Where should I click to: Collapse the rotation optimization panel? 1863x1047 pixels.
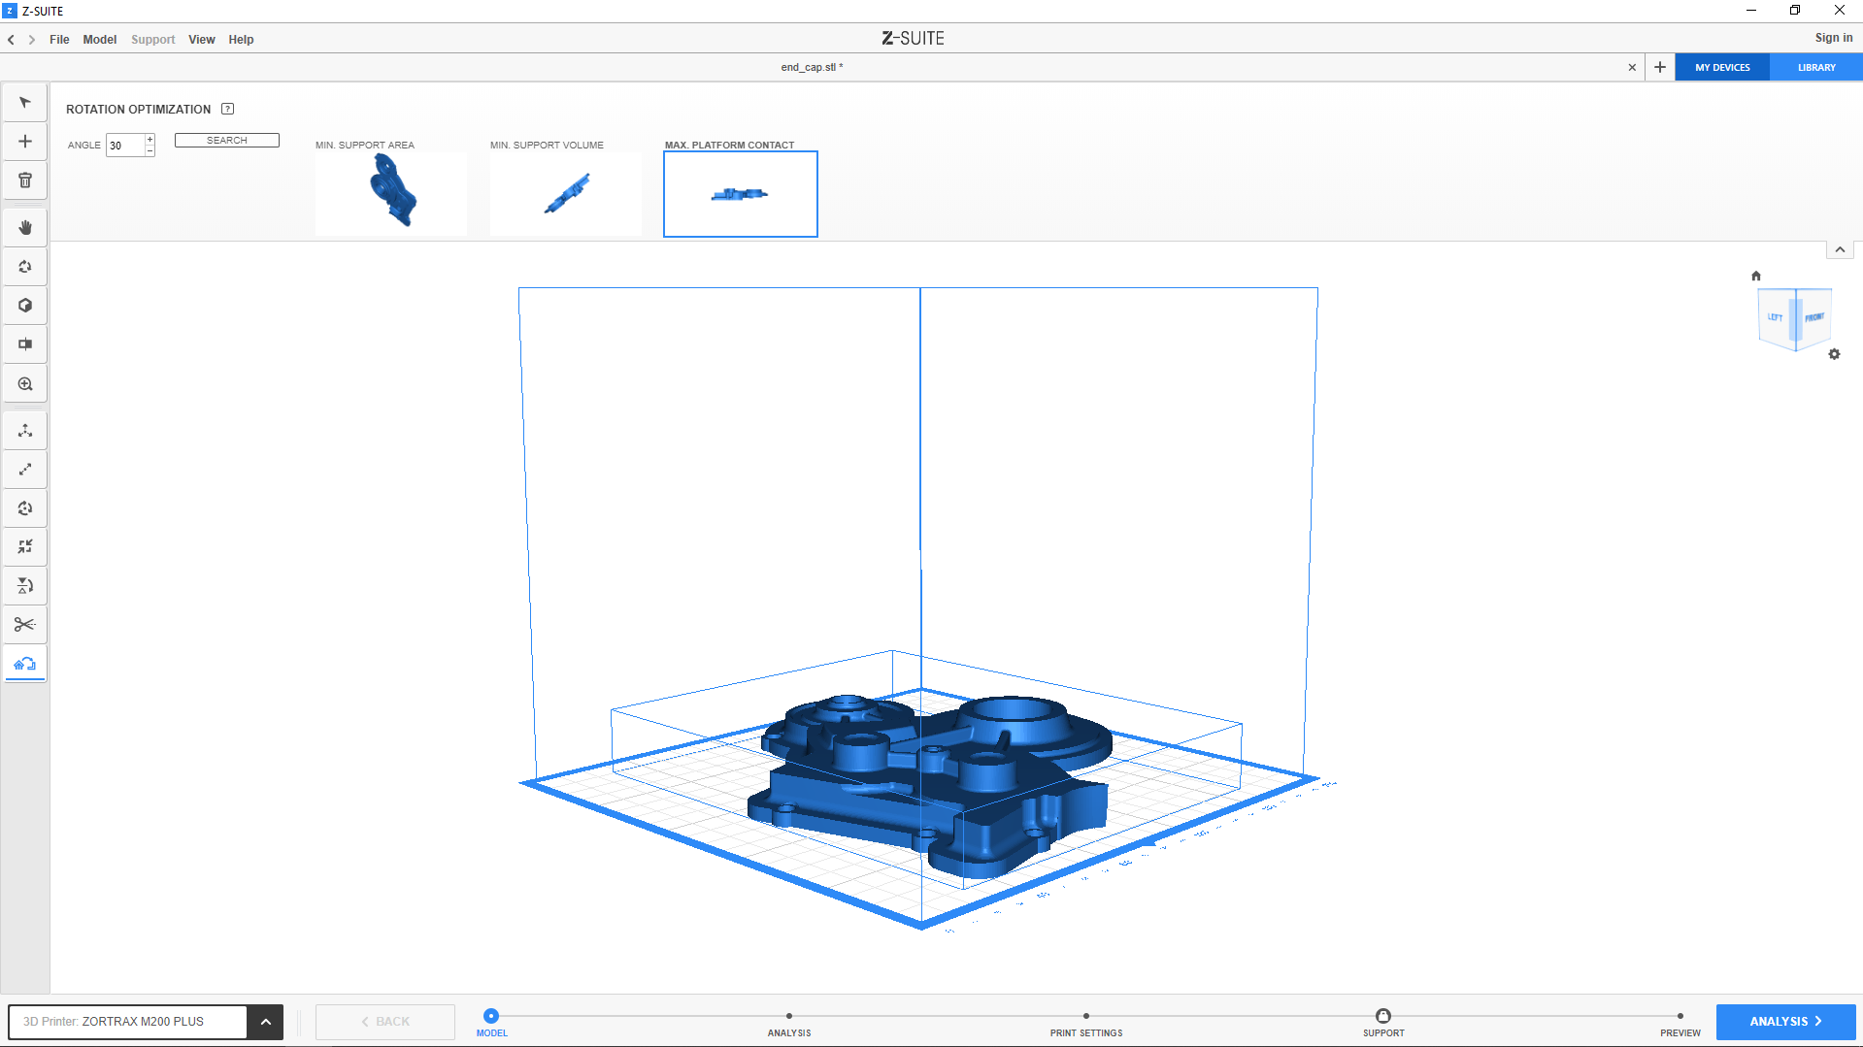point(1840,249)
